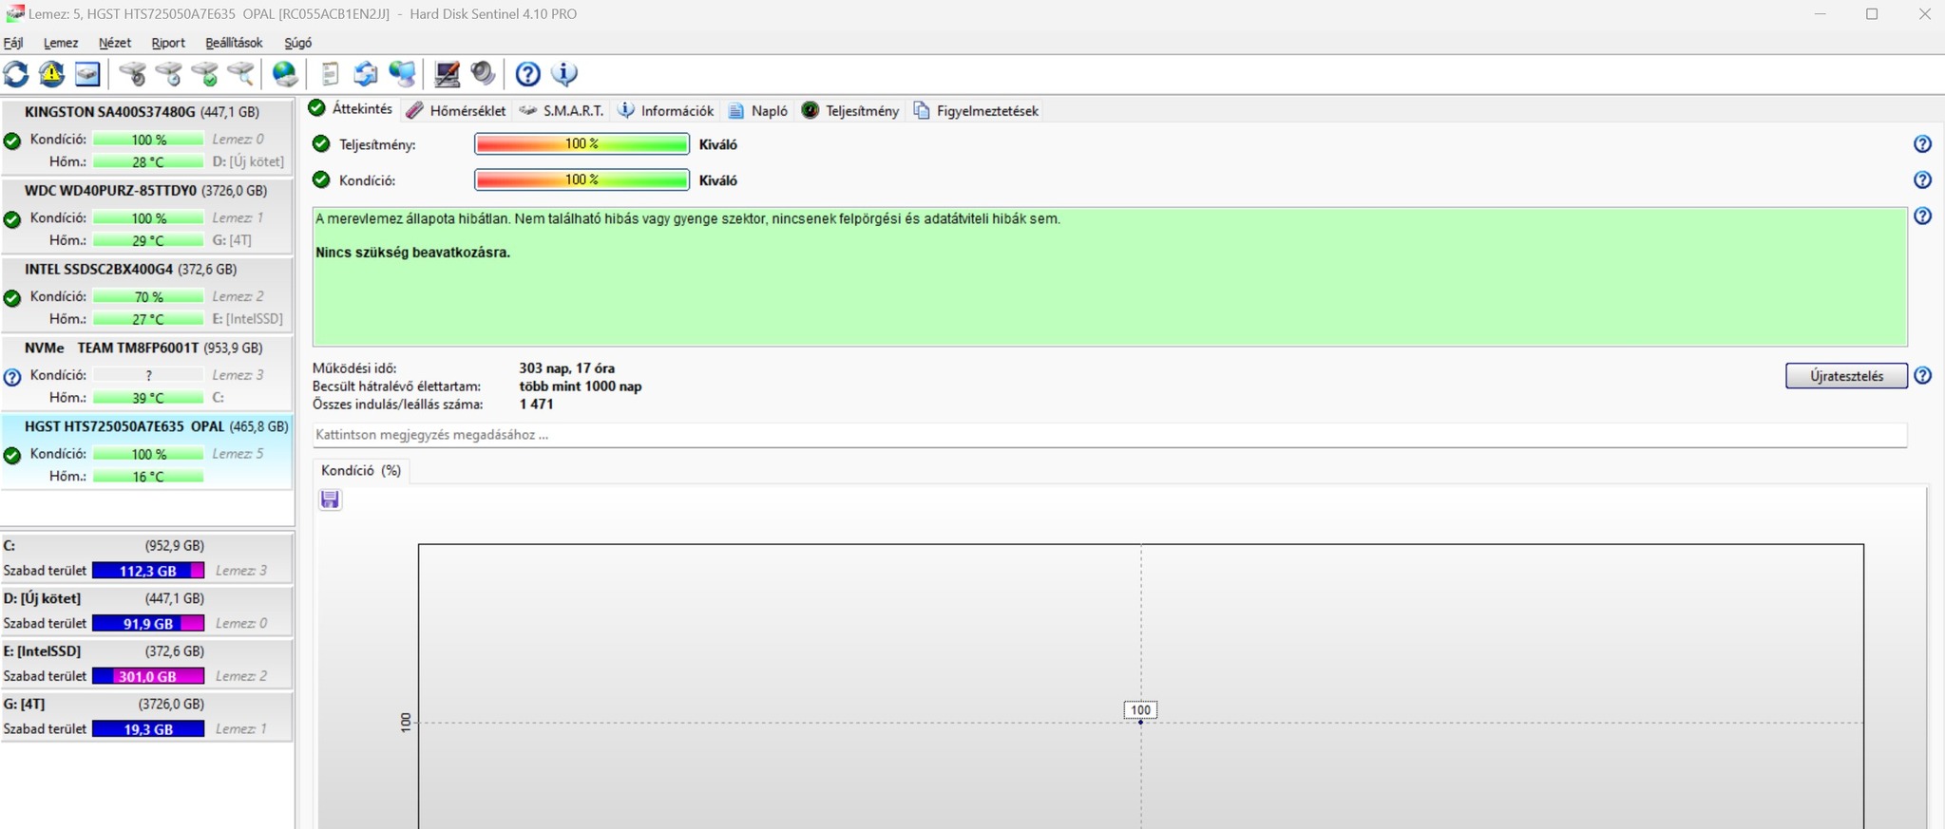Select the NVMe TEAM TM8FP6001T disk

(x=146, y=372)
